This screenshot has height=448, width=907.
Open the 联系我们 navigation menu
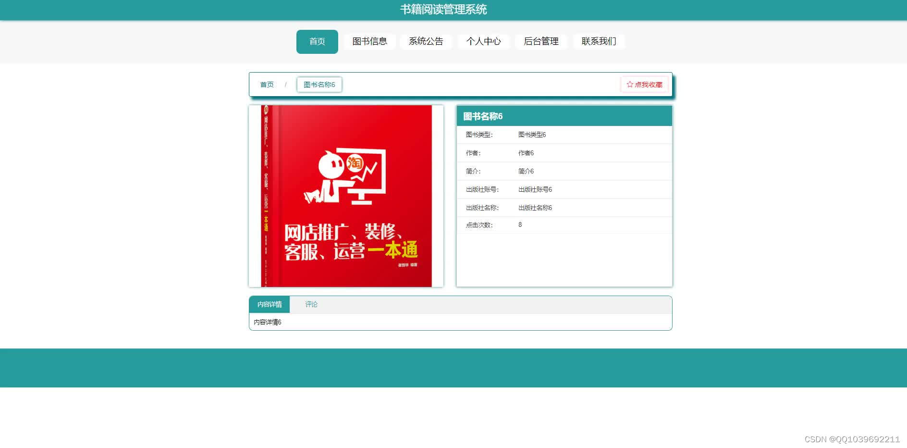click(x=599, y=41)
